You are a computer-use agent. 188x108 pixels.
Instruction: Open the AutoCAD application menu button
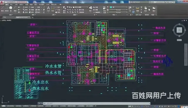click(x=2, y=3)
